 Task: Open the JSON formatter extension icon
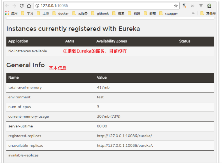[193, 6]
